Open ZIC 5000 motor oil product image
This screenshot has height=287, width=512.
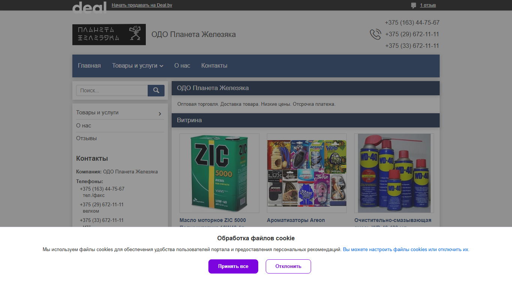click(x=219, y=173)
